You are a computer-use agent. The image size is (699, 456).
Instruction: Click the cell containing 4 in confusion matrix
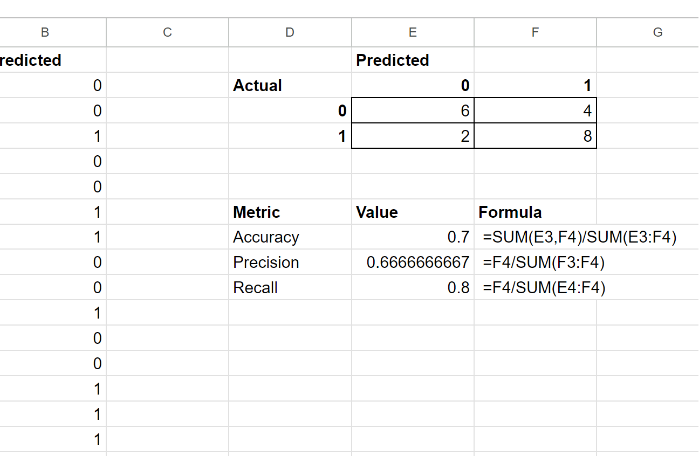pos(535,110)
